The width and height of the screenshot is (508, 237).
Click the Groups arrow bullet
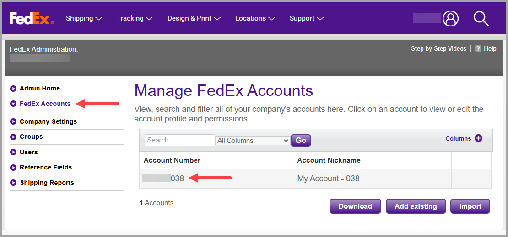[13, 137]
